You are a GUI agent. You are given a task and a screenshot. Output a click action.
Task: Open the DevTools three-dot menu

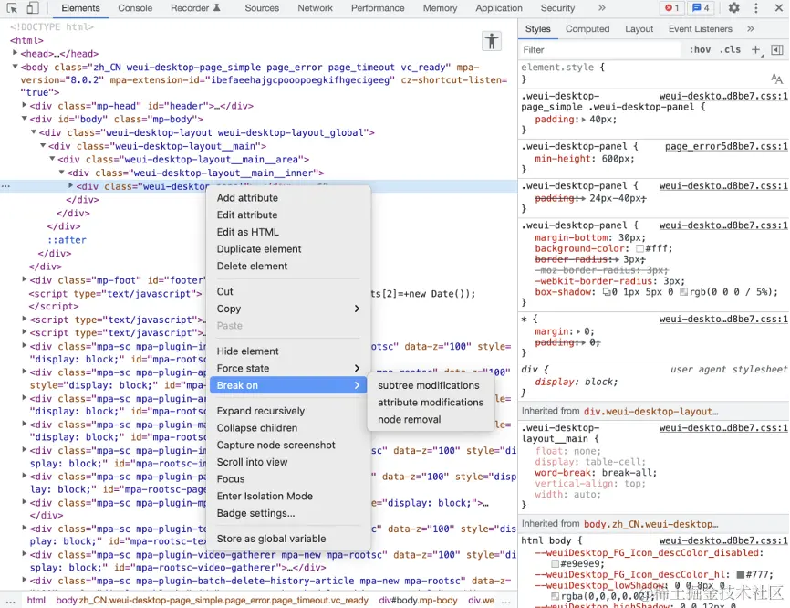click(x=755, y=8)
